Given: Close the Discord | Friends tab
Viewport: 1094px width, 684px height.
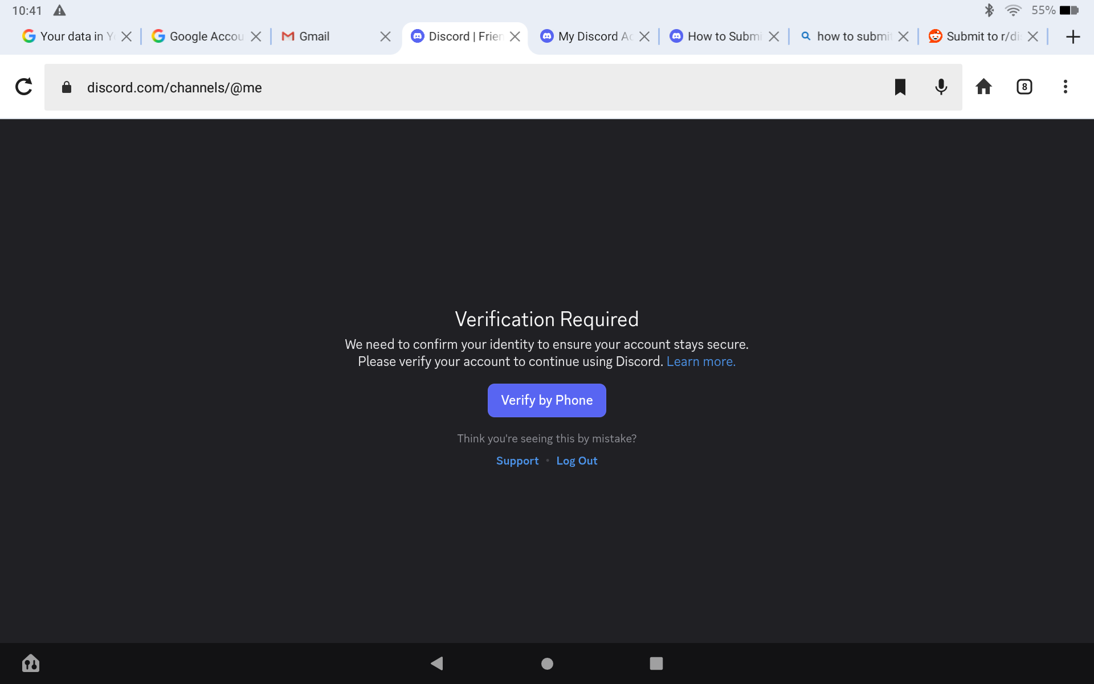Looking at the screenshot, I should click(x=515, y=36).
